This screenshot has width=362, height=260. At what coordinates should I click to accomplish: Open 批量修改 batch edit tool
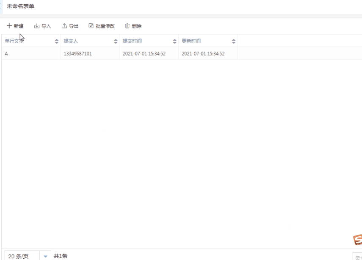pyautogui.click(x=102, y=26)
